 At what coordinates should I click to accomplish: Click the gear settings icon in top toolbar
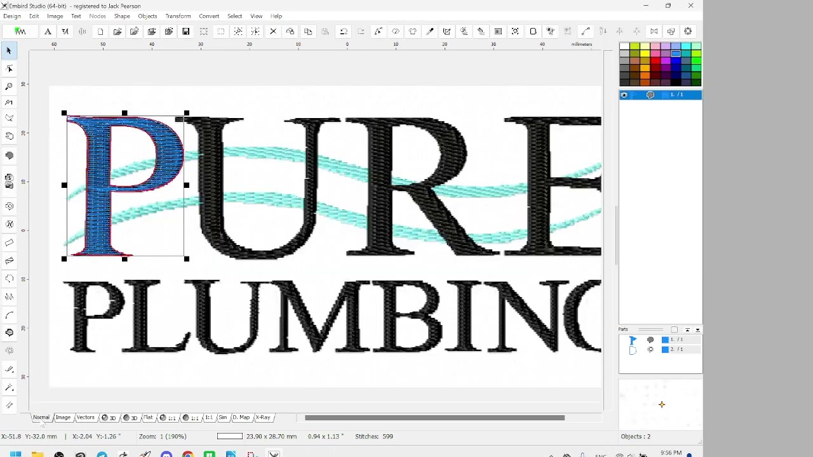tap(688, 31)
